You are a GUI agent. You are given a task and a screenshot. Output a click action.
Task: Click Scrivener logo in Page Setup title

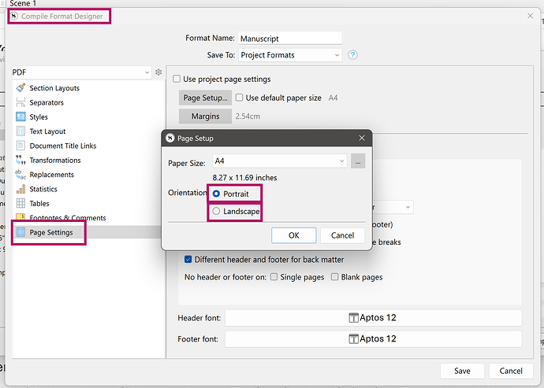pos(170,138)
